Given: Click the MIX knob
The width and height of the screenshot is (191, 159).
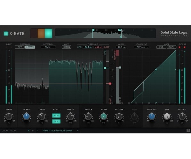Looking at the screenshot, I should coord(167,116).
